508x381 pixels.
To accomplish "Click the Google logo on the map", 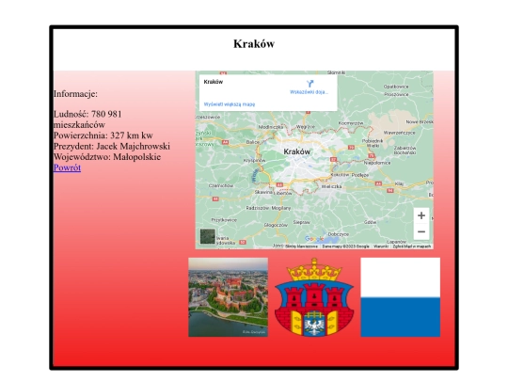I will coord(314,239).
